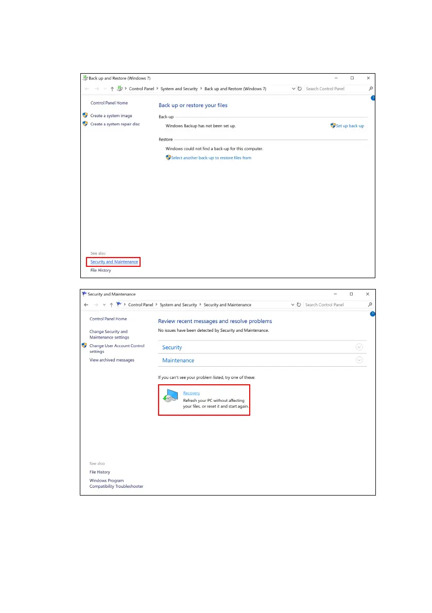Click the up arrow in Back up and Restore window
432x613 pixels.
(112, 89)
